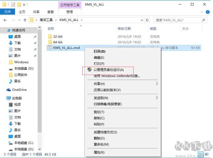
Task: Go up one folder level arrow
Action: point(25,20)
